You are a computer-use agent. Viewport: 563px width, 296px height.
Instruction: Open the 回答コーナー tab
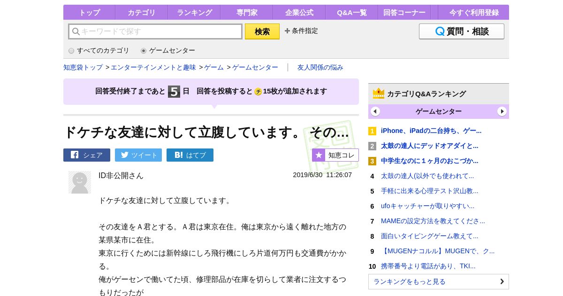pyautogui.click(x=404, y=12)
